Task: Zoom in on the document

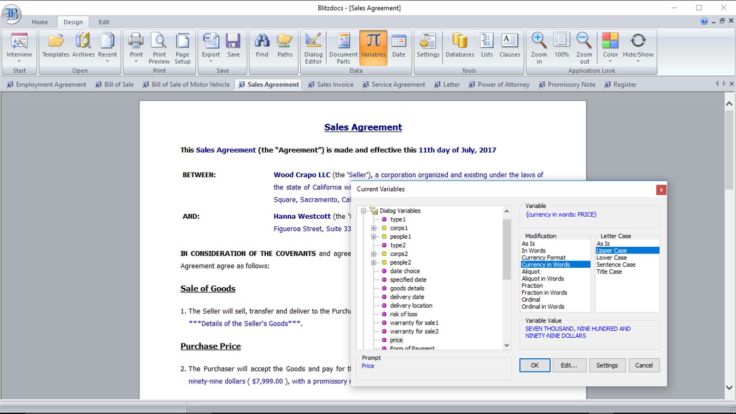Action: pos(538,47)
